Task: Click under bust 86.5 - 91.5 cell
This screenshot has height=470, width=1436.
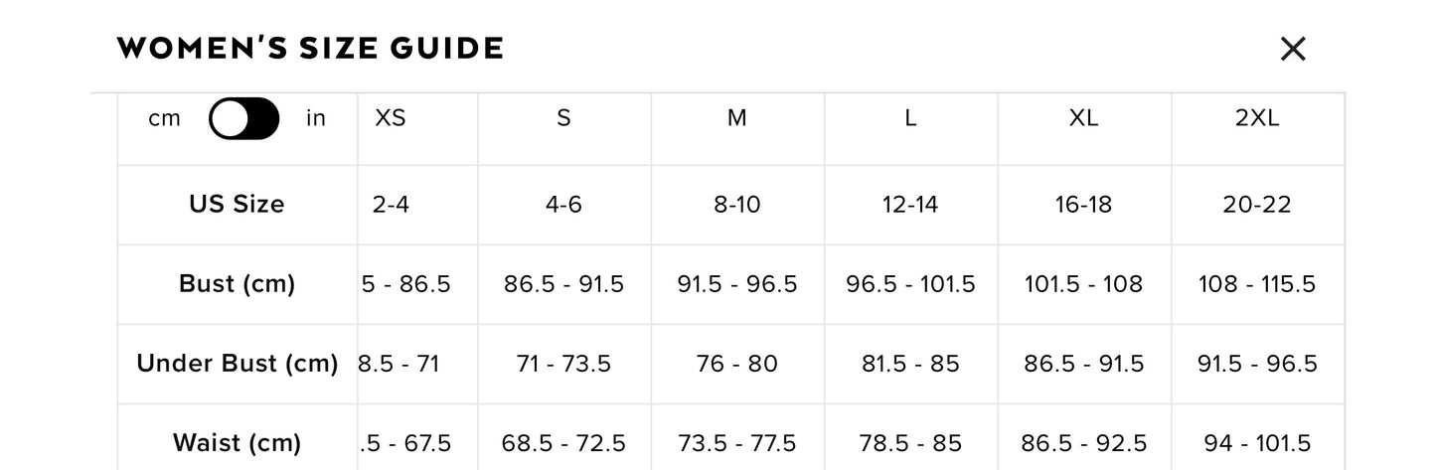Action: (x=1083, y=363)
